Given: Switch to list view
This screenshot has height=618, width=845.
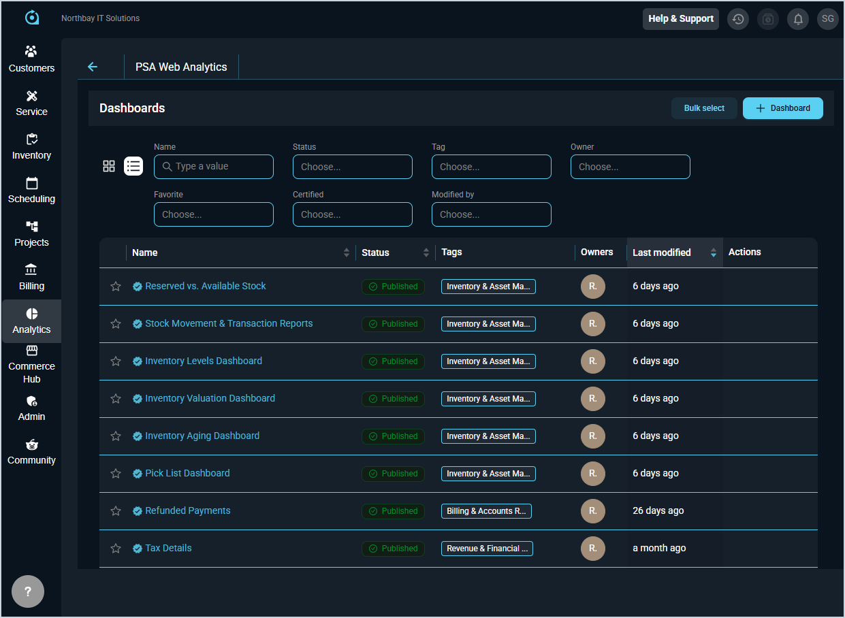Looking at the screenshot, I should tap(133, 166).
